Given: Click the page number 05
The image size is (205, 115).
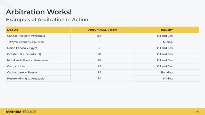Looking at the screenshot, I should (x=198, y=112).
